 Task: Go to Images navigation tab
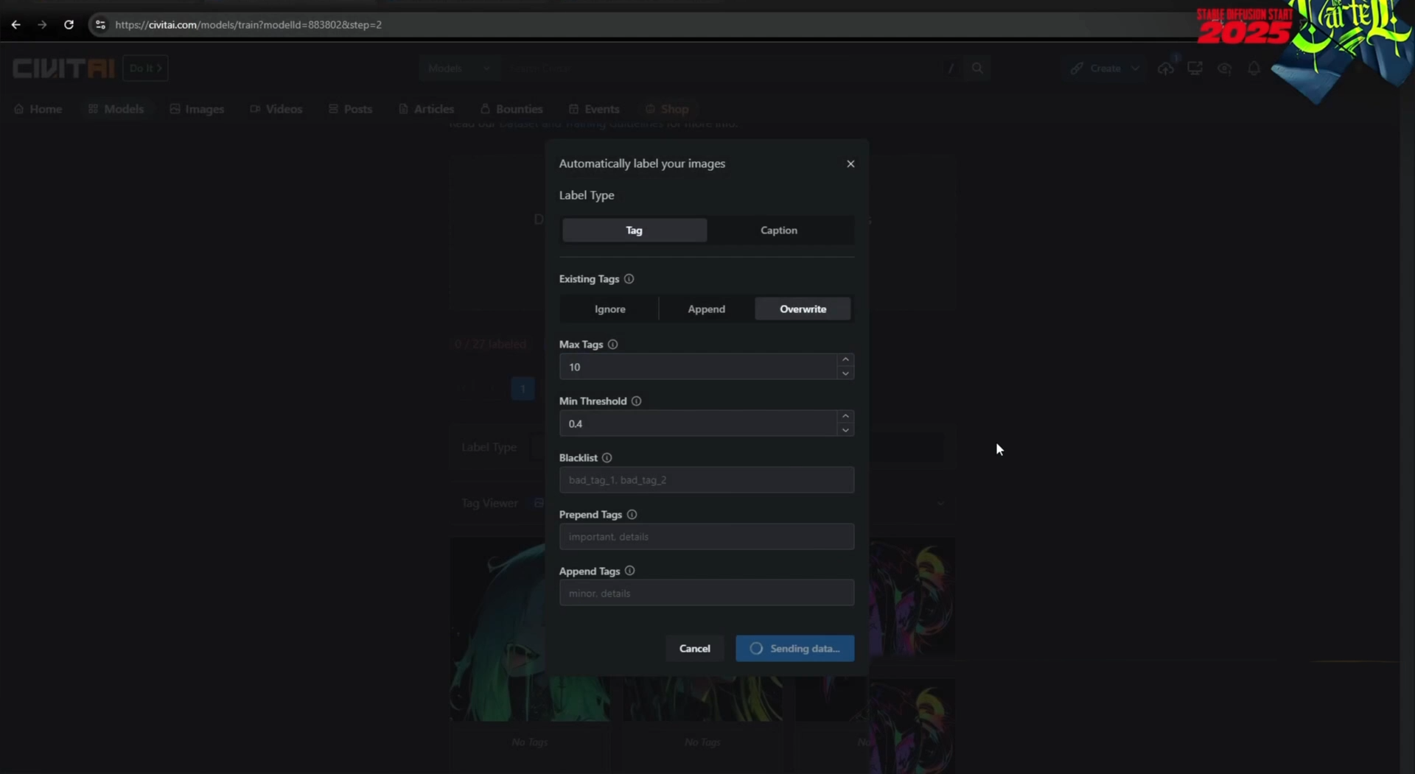(x=197, y=109)
